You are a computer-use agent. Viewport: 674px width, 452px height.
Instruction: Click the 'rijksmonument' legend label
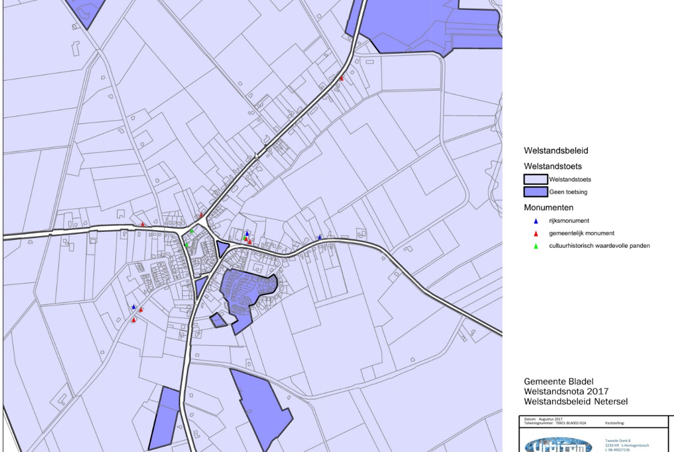(569, 221)
